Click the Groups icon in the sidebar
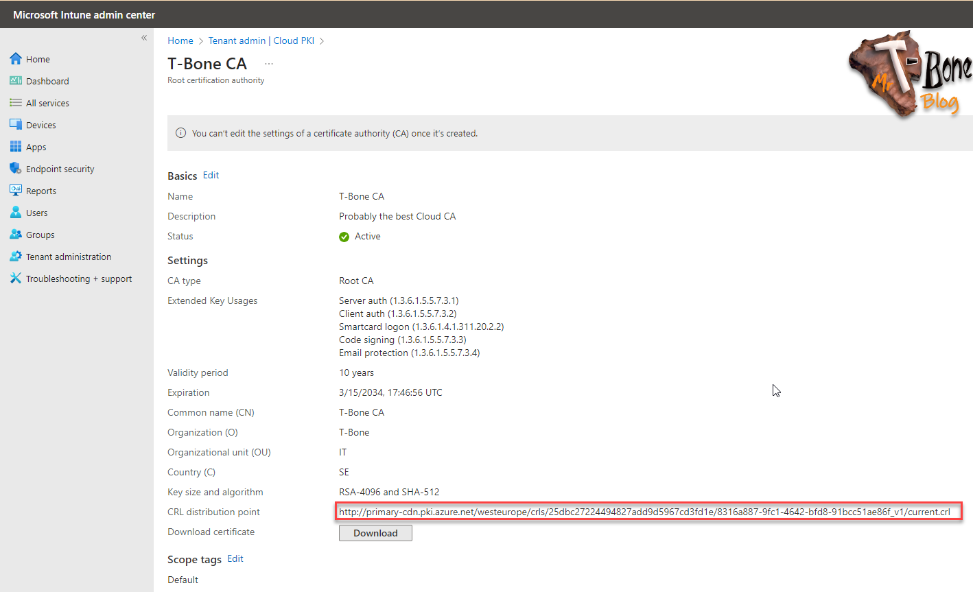This screenshot has width=973, height=592. pyautogui.click(x=15, y=234)
